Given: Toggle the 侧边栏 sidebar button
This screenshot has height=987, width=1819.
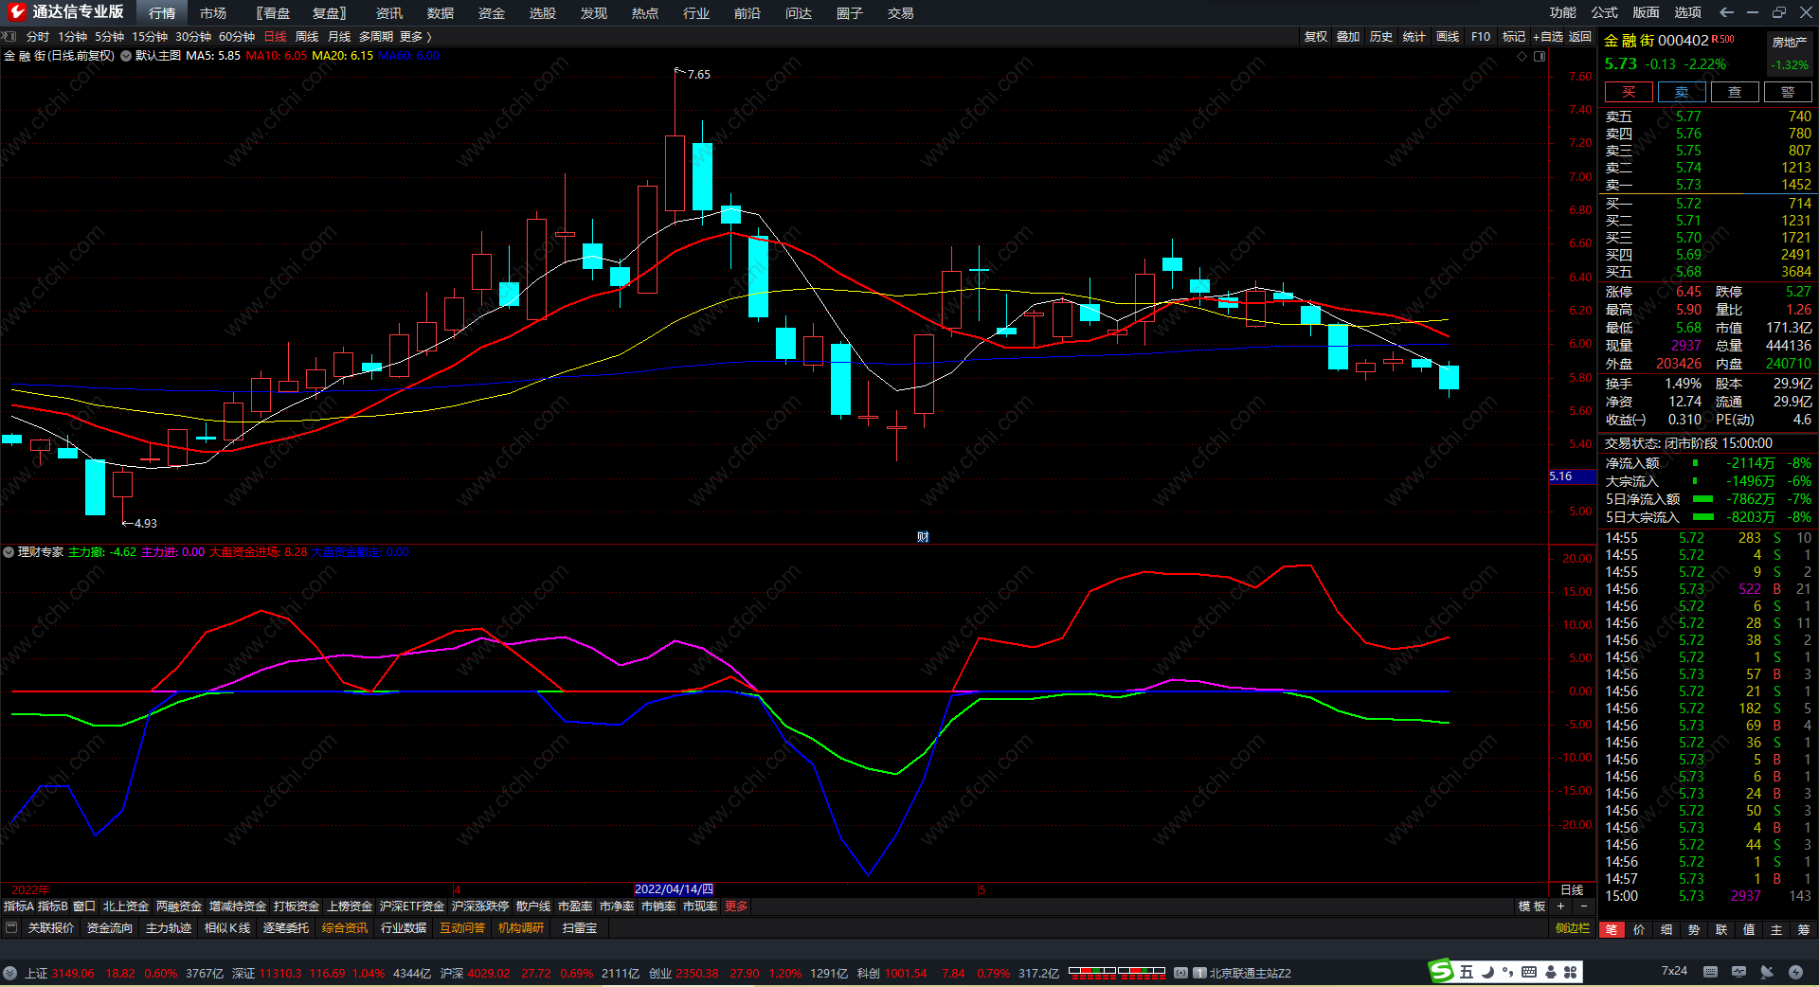Looking at the screenshot, I should click(x=1572, y=928).
